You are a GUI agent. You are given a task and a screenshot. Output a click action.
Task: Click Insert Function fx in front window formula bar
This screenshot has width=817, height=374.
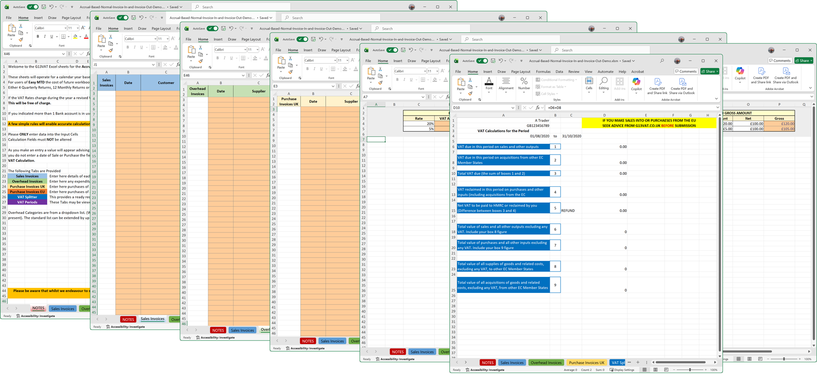point(537,108)
